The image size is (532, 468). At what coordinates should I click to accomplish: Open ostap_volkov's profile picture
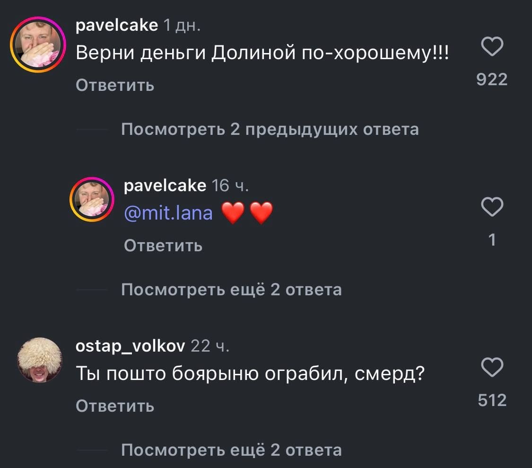pyautogui.click(x=40, y=361)
